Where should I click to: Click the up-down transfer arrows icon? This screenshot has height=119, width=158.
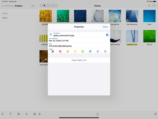27,114
